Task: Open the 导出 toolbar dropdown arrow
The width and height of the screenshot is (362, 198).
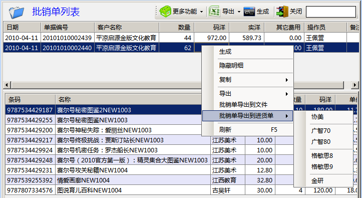Action: tap(239, 12)
